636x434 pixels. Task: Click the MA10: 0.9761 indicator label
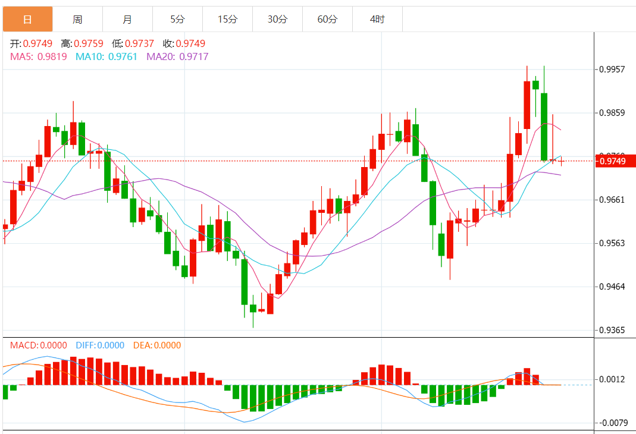pos(106,56)
